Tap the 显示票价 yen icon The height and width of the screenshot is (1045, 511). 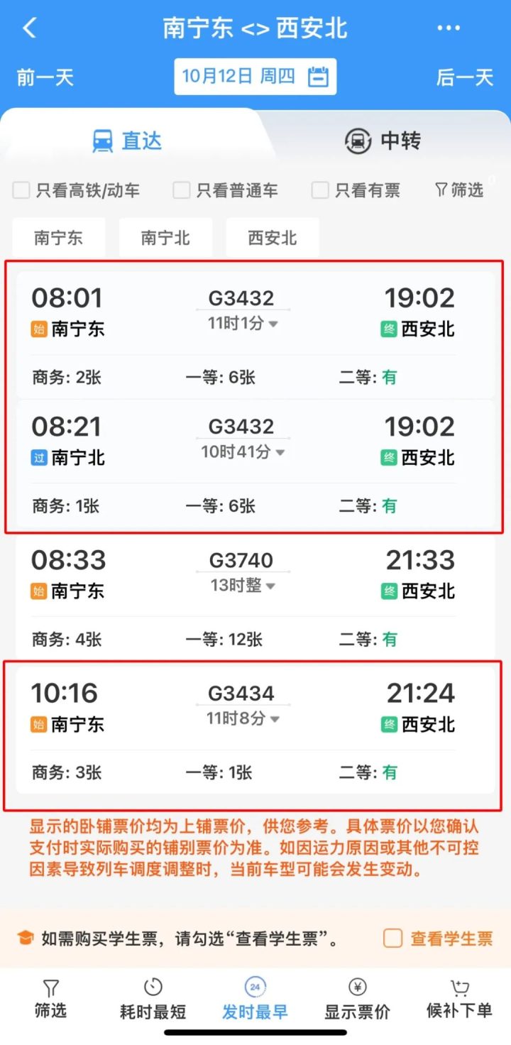357,987
